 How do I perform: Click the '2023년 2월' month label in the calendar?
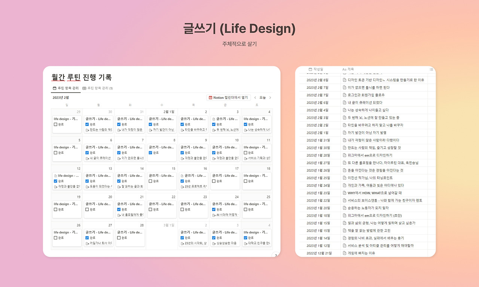point(61,98)
